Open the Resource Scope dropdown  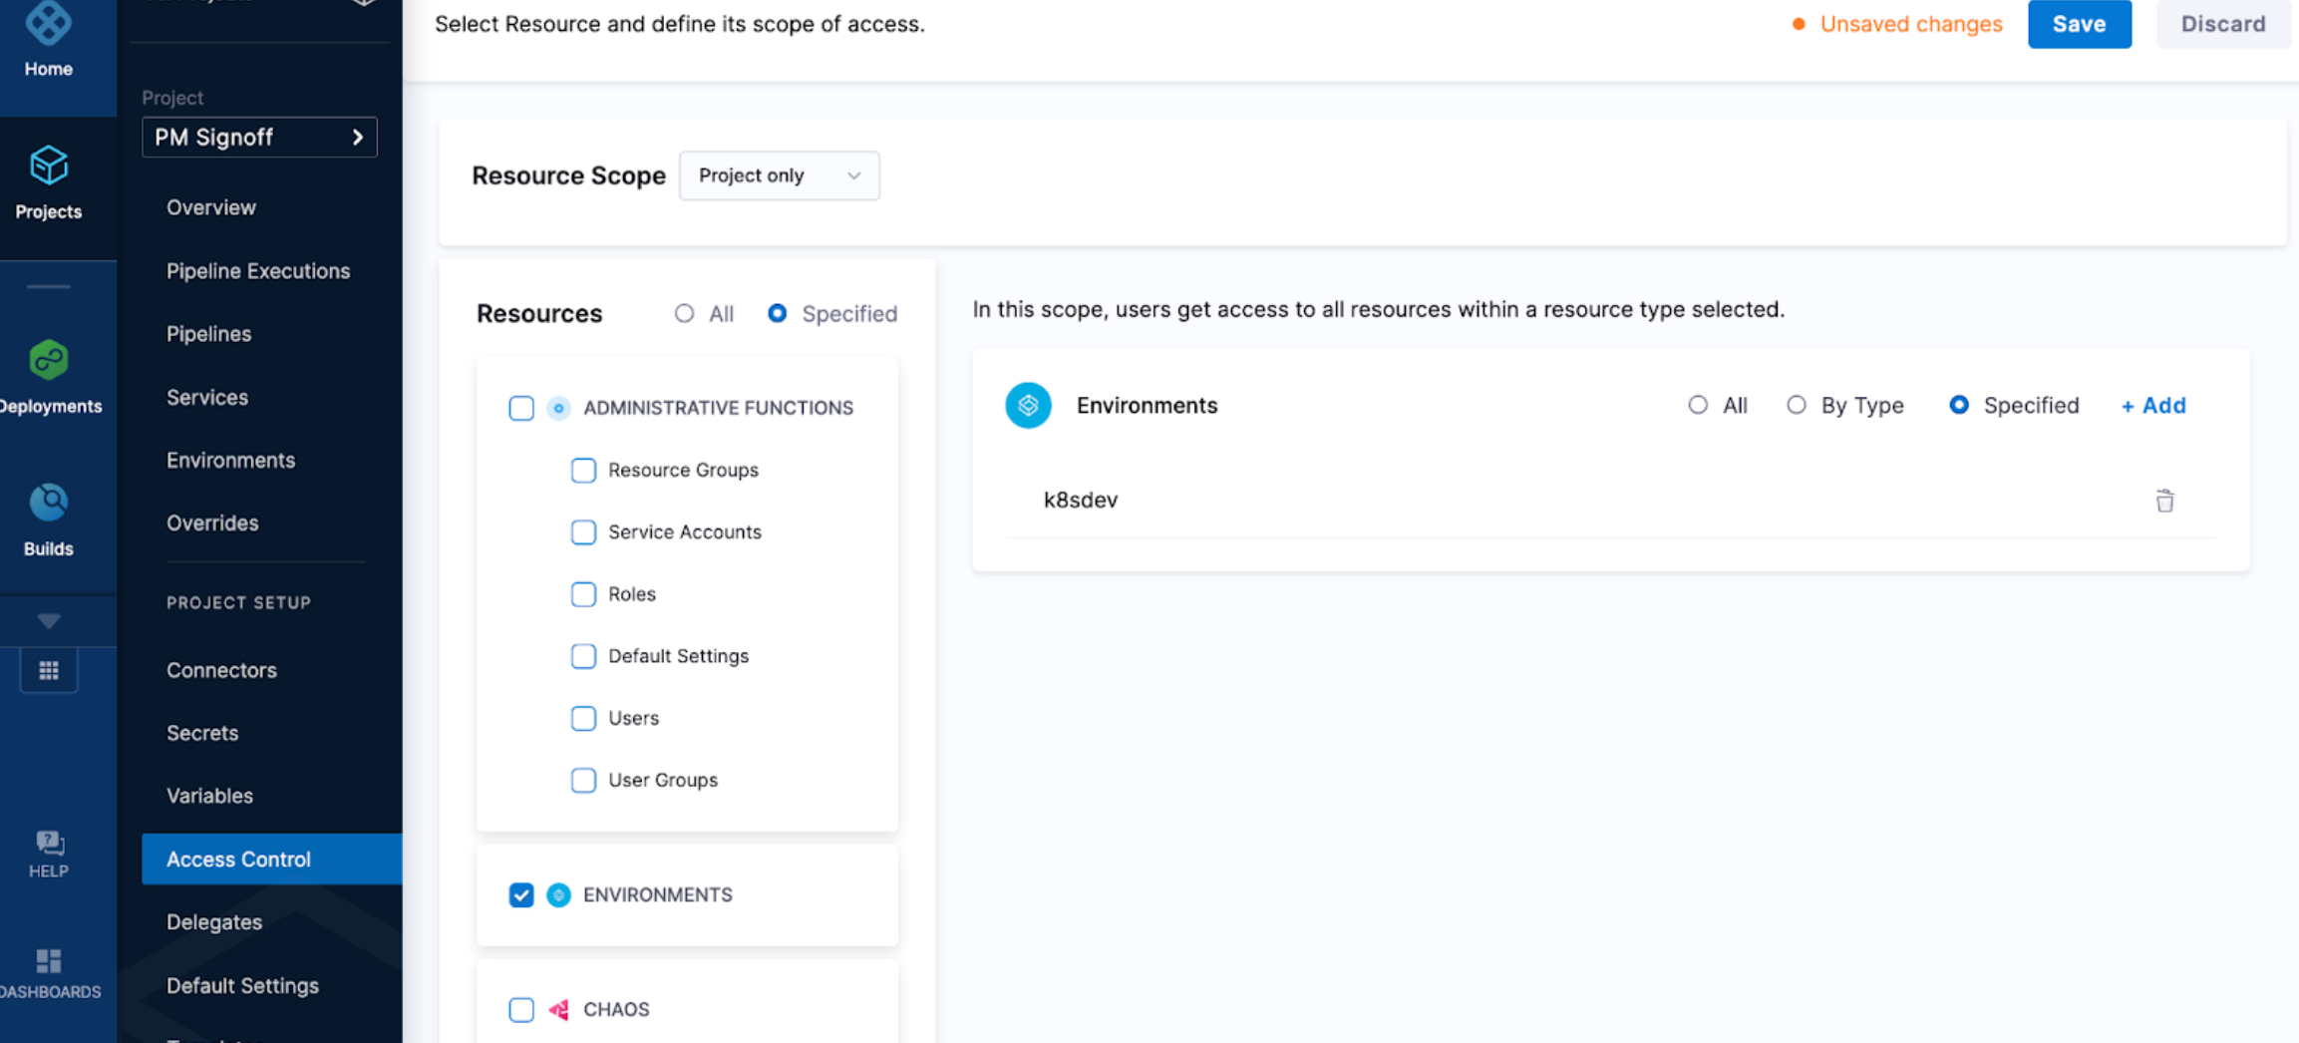tap(779, 175)
